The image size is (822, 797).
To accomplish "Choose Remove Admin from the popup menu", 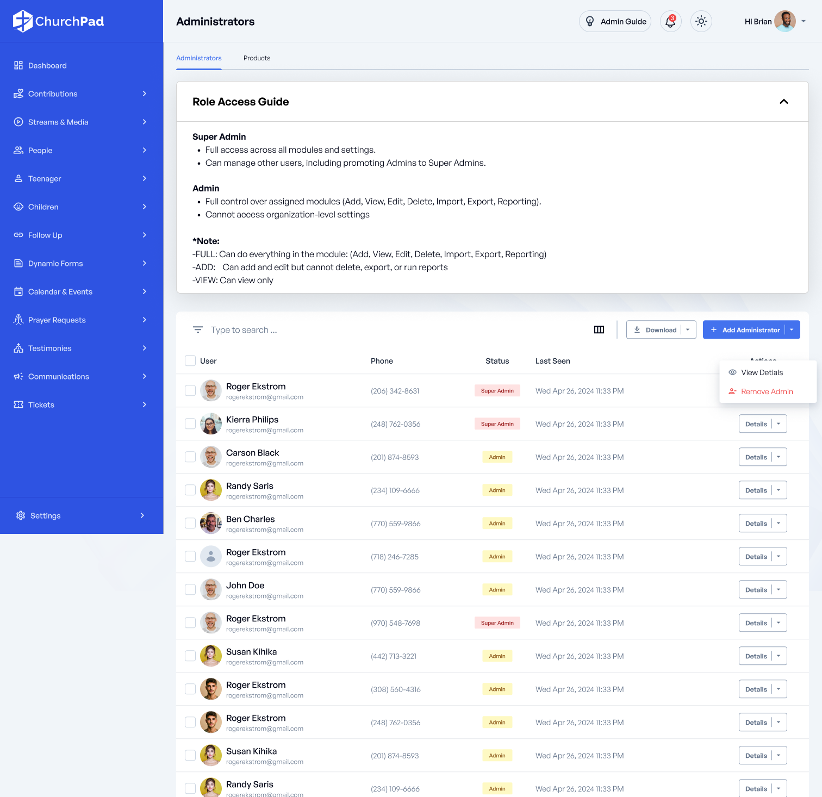I will pyautogui.click(x=767, y=391).
